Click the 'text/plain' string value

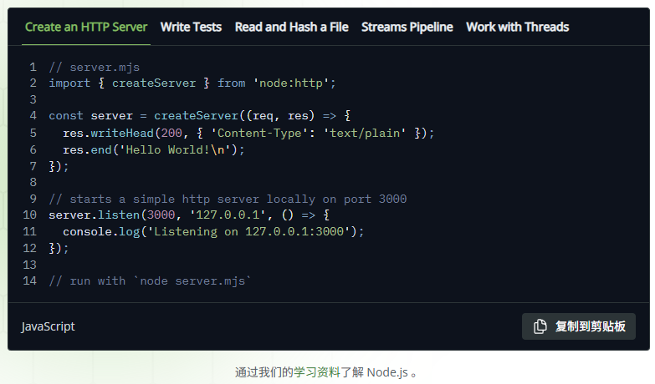pos(365,133)
